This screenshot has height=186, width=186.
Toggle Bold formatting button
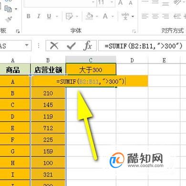pos(29,16)
